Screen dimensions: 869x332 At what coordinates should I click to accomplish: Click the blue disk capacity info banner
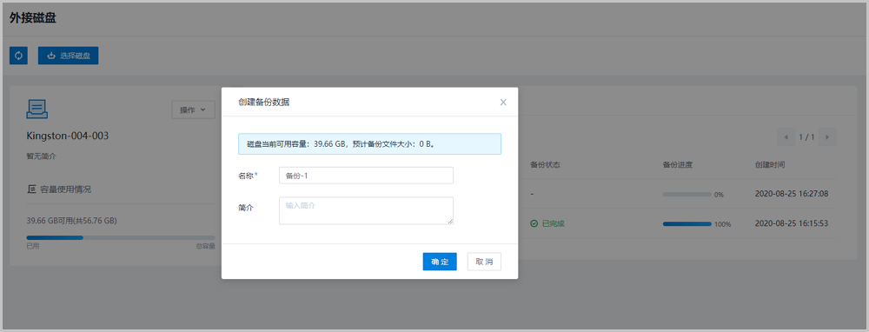[x=369, y=143]
